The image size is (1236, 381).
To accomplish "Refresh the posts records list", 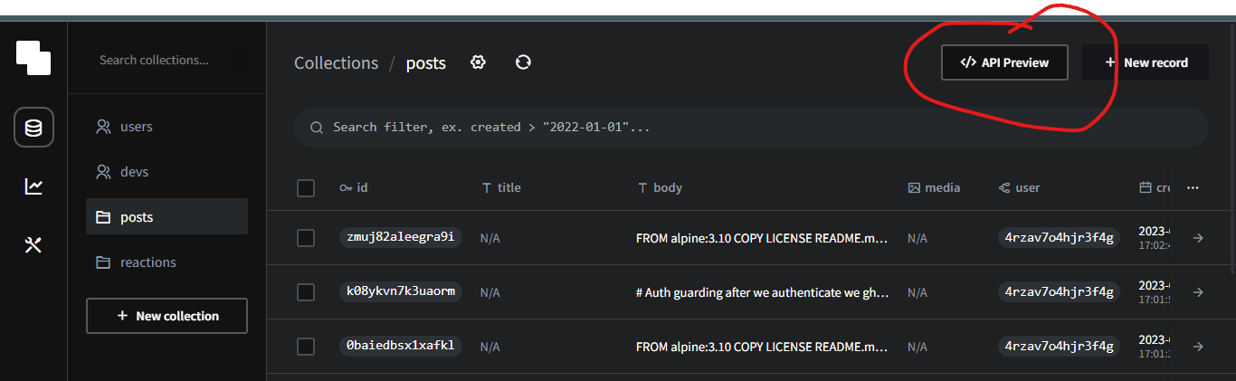I will coord(523,62).
